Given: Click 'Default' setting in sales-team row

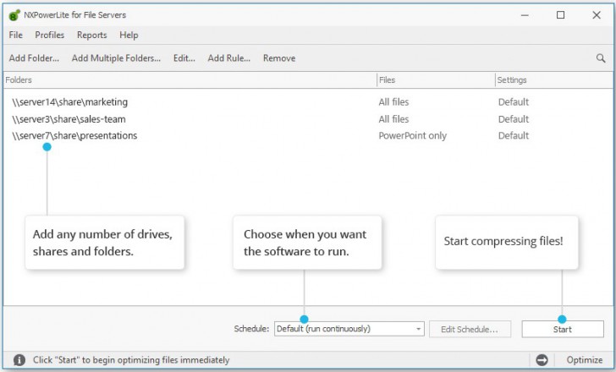Looking at the screenshot, I should [x=514, y=119].
